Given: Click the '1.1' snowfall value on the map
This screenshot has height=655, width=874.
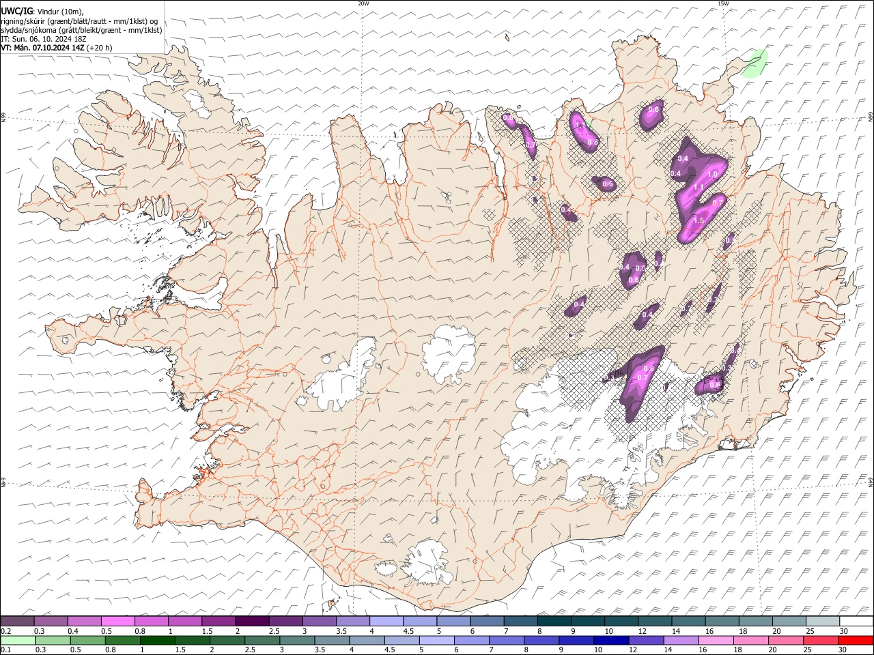Looking at the screenshot, I should click(x=699, y=187).
